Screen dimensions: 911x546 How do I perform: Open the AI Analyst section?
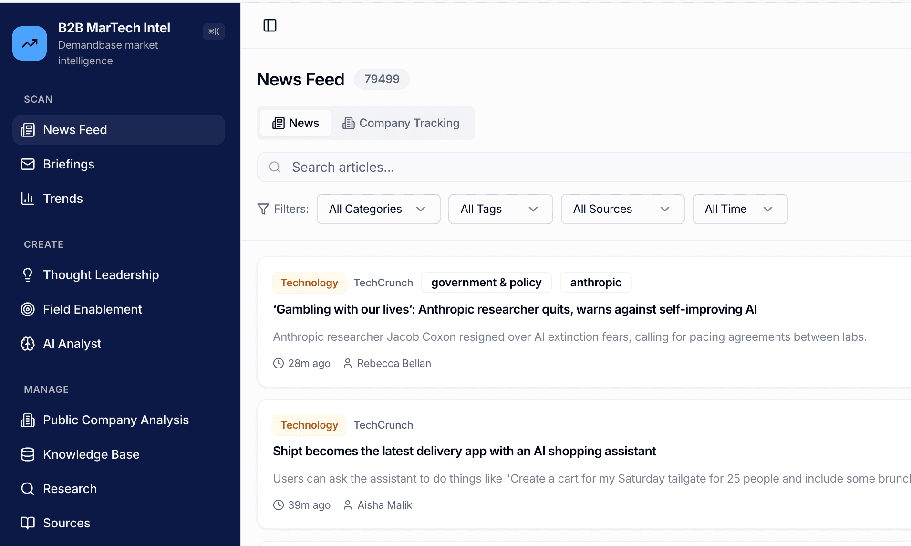119,344
